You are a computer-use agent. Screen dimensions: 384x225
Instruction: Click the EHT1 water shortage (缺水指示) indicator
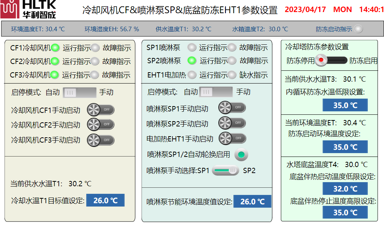[232, 74]
